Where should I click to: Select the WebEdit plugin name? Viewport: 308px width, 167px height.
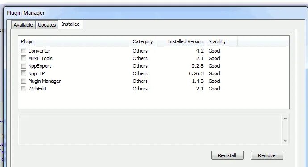(37, 89)
